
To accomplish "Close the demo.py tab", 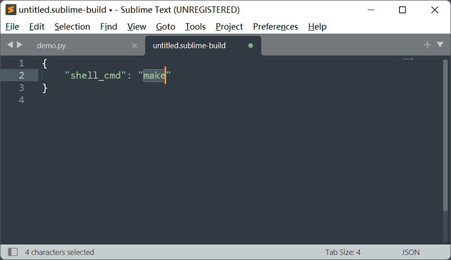I will (x=134, y=46).
